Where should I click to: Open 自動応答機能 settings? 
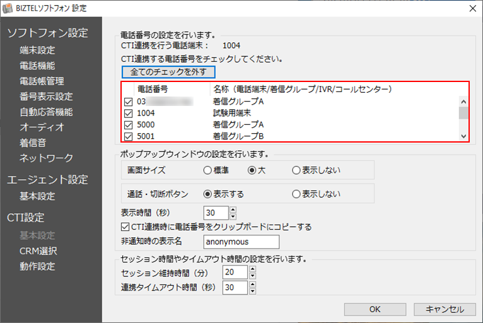click(46, 112)
